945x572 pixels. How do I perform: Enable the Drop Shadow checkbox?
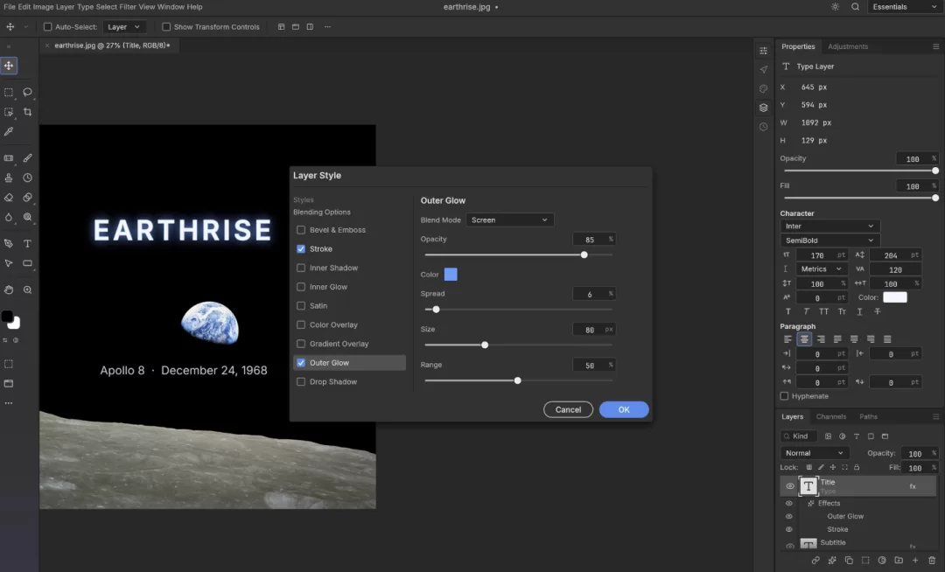pyautogui.click(x=301, y=381)
